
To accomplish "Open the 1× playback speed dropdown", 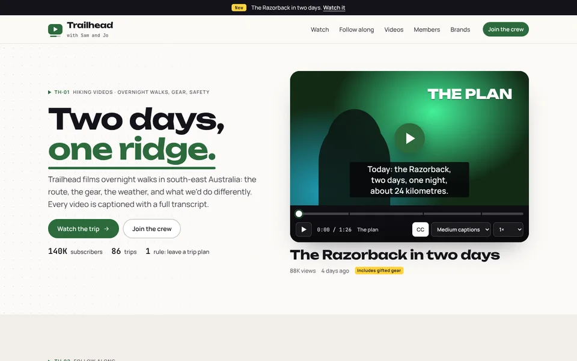I will (508, 229).
